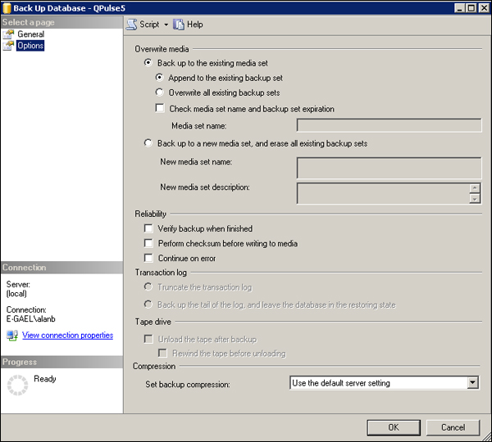Open the Set backup compression dropdown

[472, 382]
